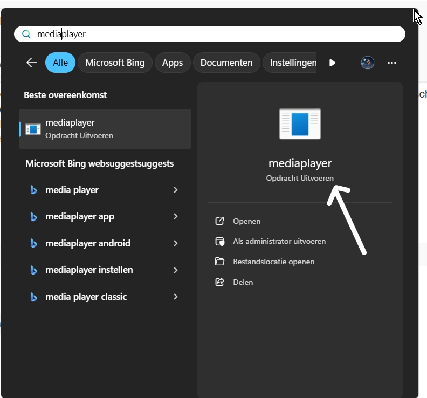The width and height of the screenshot is (427, 398).
Task: Click the large mediaplayer icon in preview
Action: tap(300, 123)
